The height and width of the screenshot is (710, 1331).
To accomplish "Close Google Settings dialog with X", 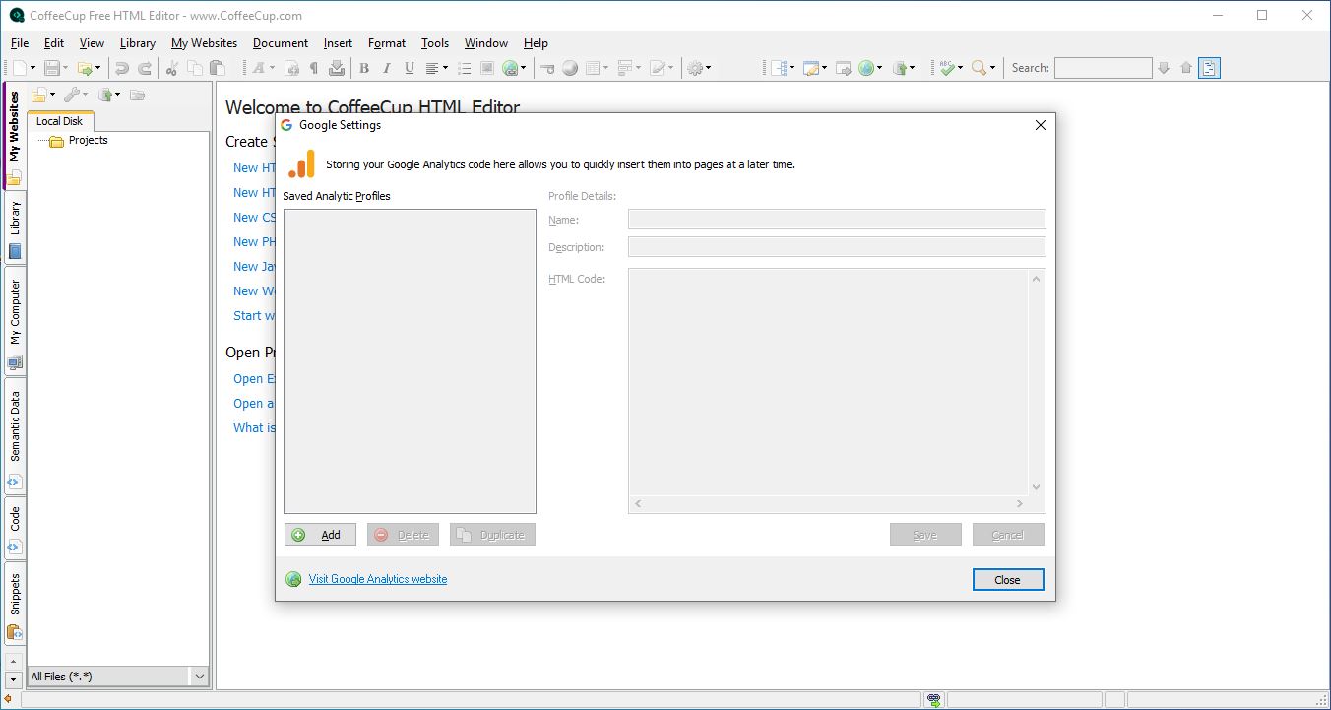I will coord(1041,125).
